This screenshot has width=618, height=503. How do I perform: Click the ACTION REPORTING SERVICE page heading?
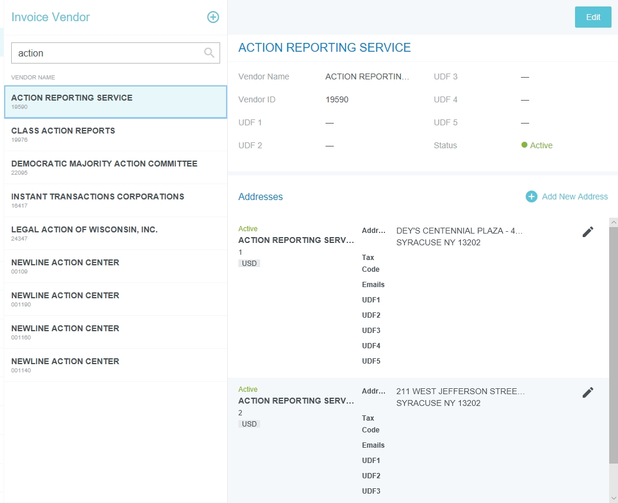click(x=324, y=48)
